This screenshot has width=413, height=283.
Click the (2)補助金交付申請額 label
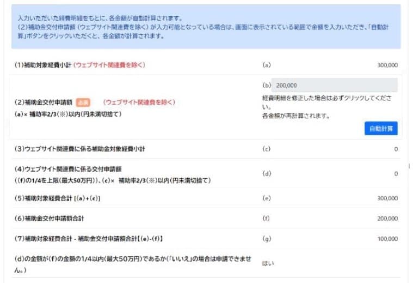point(43,102)
